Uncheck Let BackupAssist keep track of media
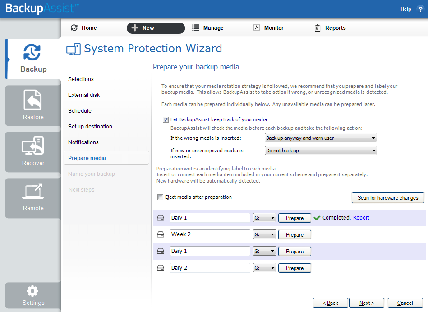 click(x=166, y=119)
